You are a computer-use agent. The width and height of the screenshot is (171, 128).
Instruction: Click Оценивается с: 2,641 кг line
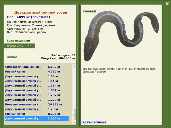pyautogui.click(x=25, y=29)
